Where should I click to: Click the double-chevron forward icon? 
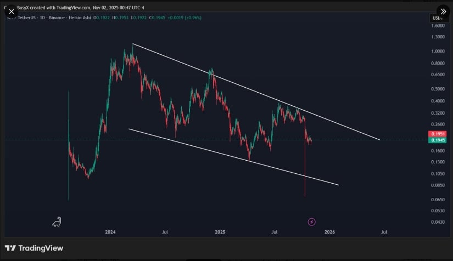click(443, 12)
